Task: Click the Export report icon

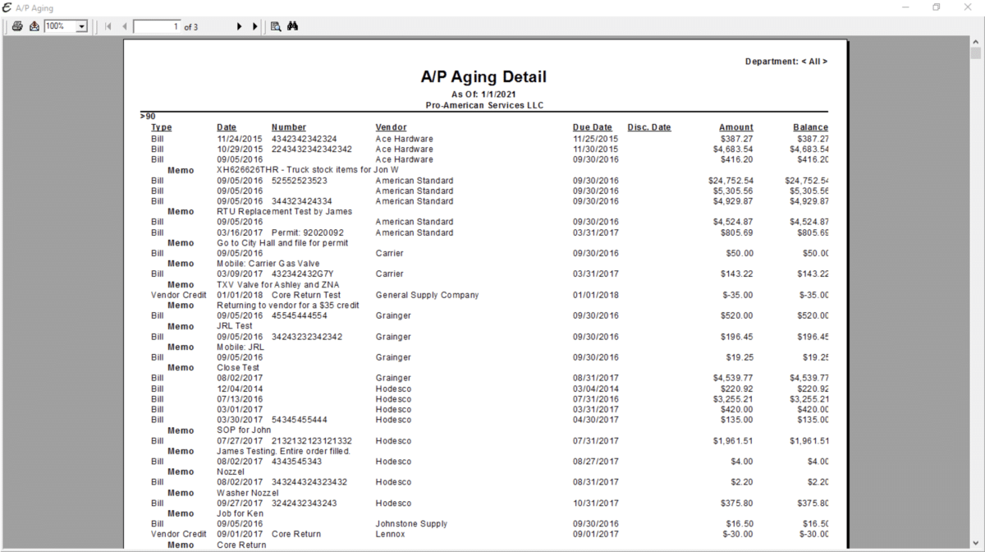Action: pyautogui.click(x=34, y=26)
